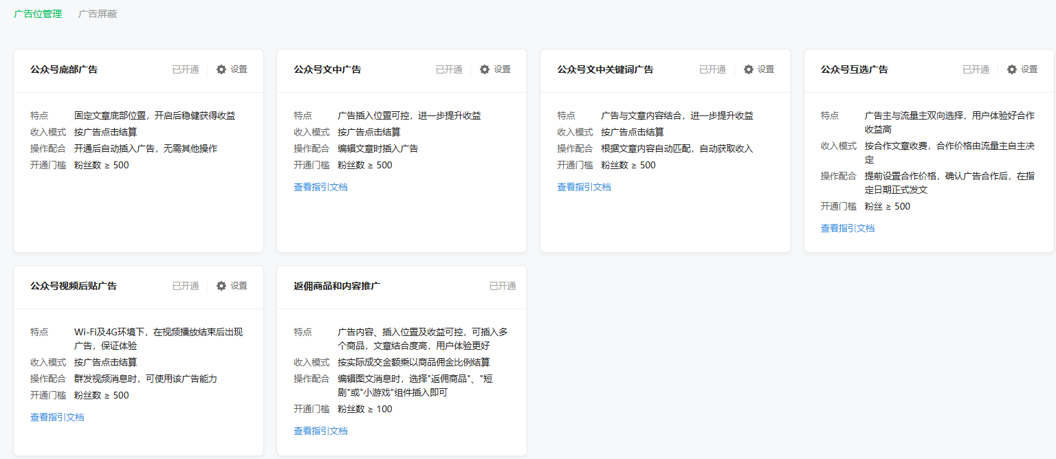Click text 开通后自动插入广告，无需其他操作
The height and width of the screenshot is (459, 1056).
coord(146,148)
